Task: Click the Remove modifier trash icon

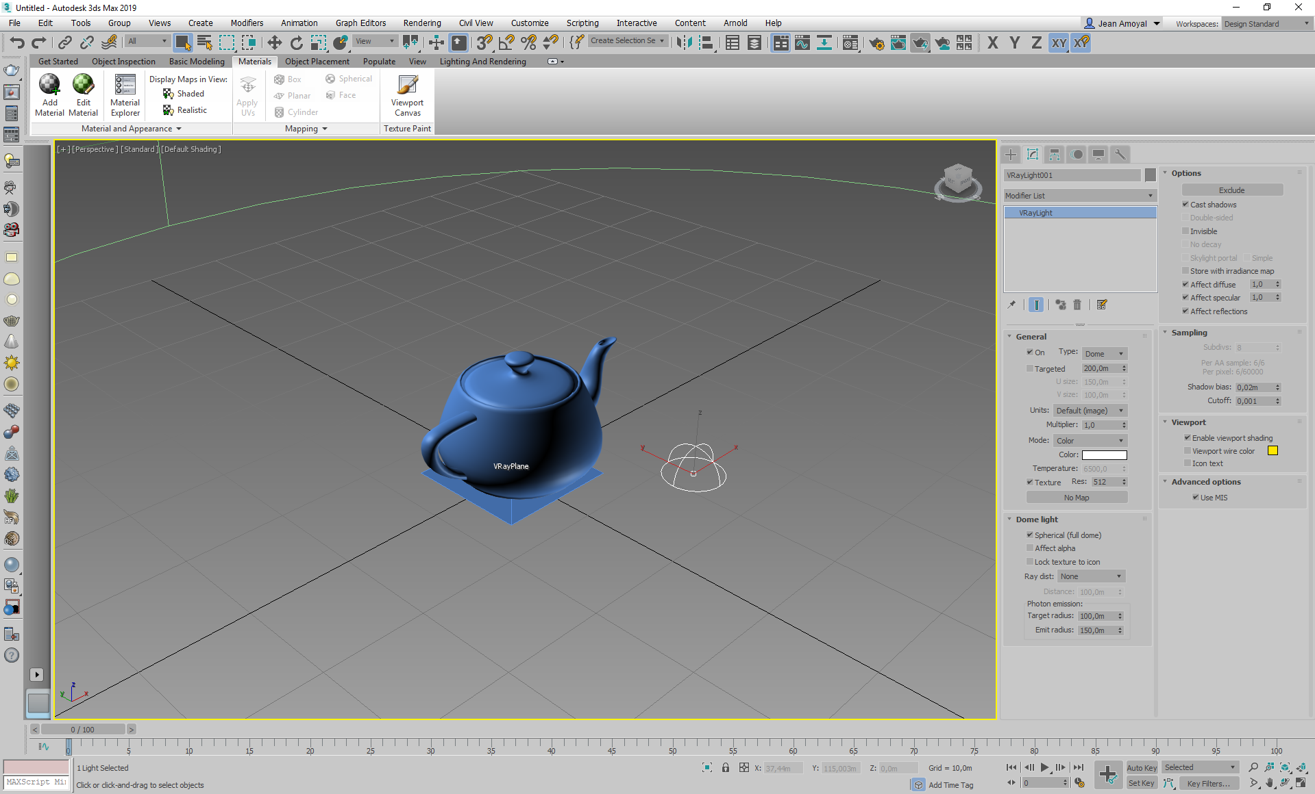Action: point(1077,305)
